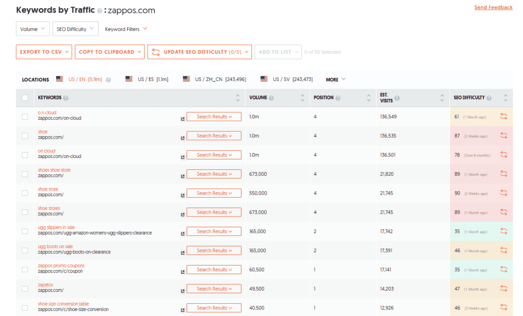Open Export to CSV dropdown

[44, 52]
